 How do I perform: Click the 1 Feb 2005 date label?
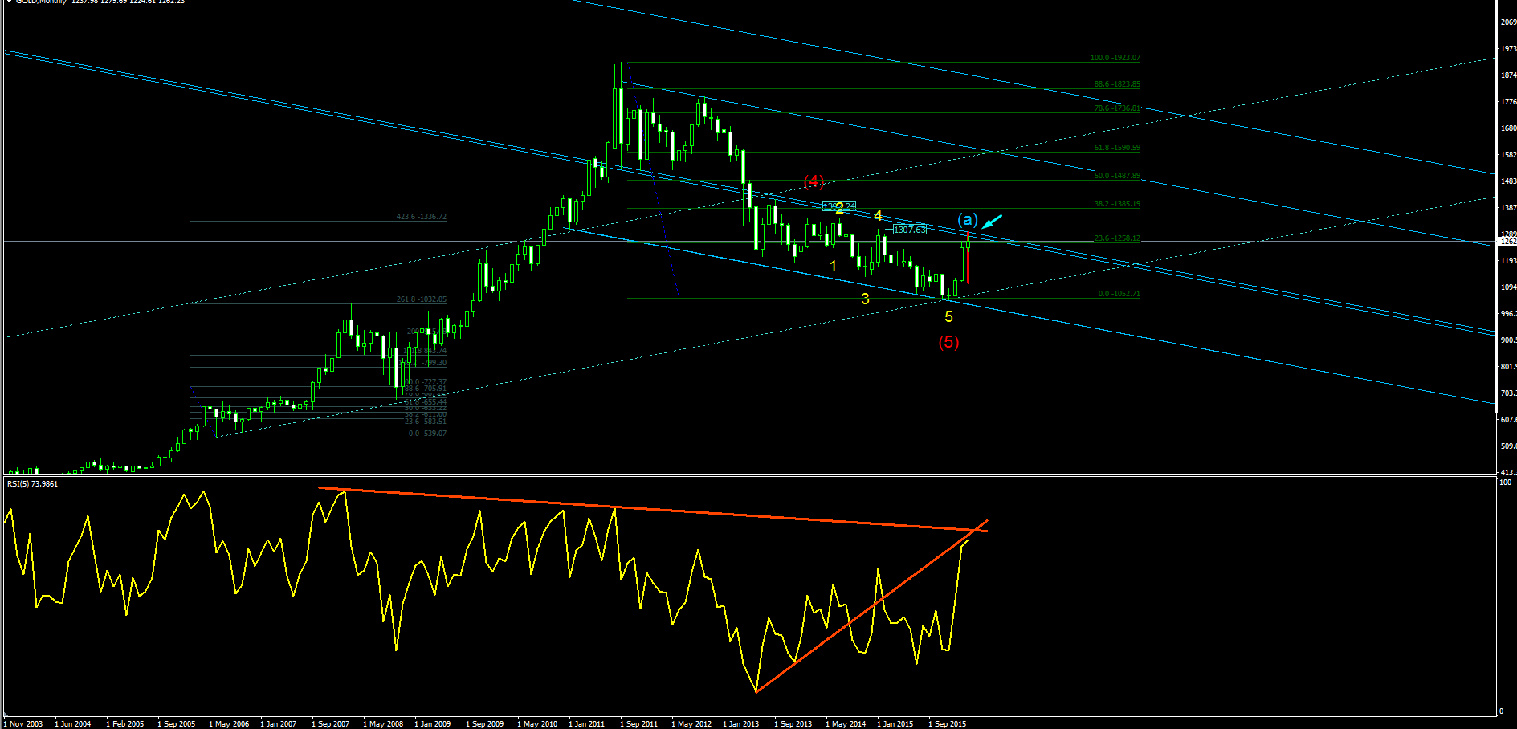coord(125,724)
